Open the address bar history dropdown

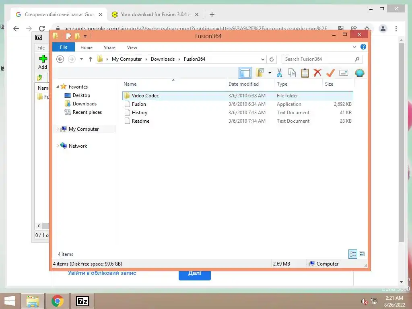click(x=263, y=59)
